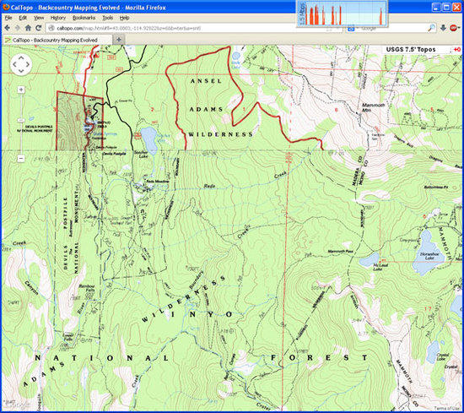
Task: Go to the browser home page
Action: [x=28, y=28]
